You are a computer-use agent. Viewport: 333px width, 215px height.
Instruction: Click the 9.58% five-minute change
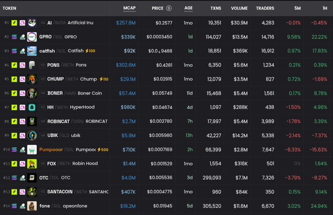pos(294,37)
